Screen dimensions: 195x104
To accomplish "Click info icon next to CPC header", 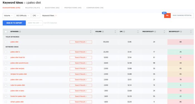I will tap(124, 32).
